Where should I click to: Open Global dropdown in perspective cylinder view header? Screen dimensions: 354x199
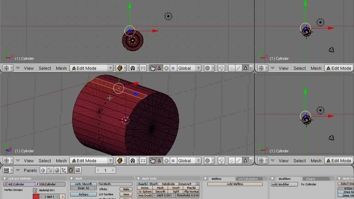(189, 160)
